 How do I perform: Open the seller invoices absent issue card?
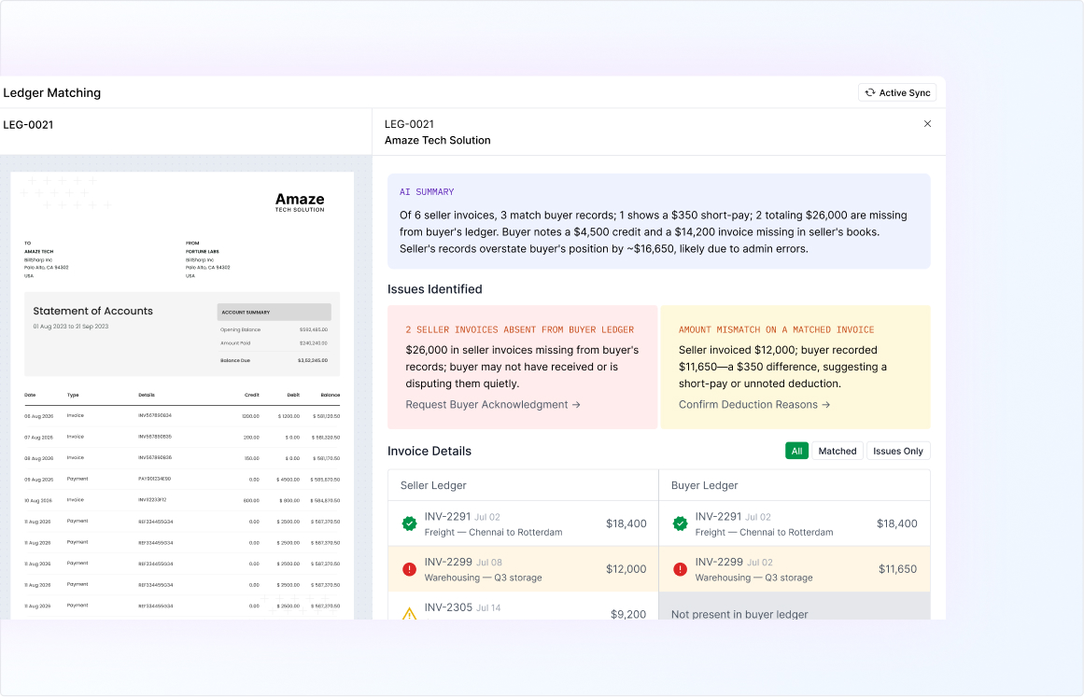click(522, 367)
